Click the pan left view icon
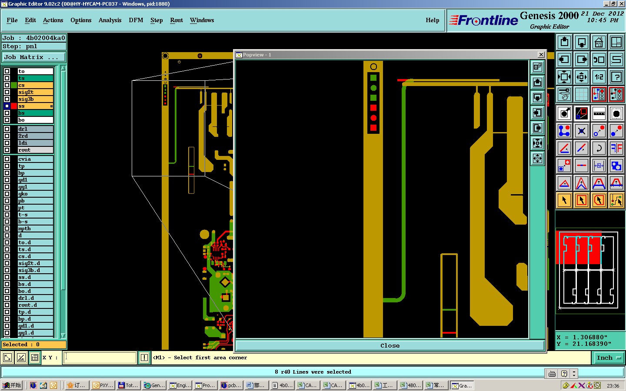Screen dimensions: 626x391 pyautogui.click(x=564, y=60)
